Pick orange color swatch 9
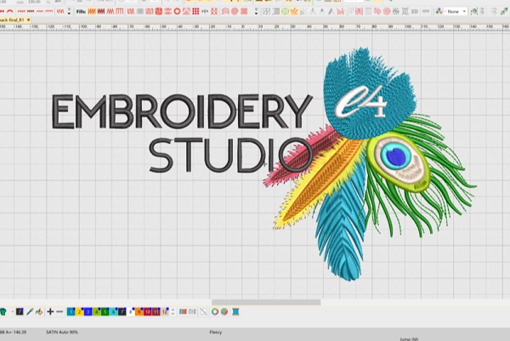The height and width of the screenshot is (341, 510). pos(139,312)
